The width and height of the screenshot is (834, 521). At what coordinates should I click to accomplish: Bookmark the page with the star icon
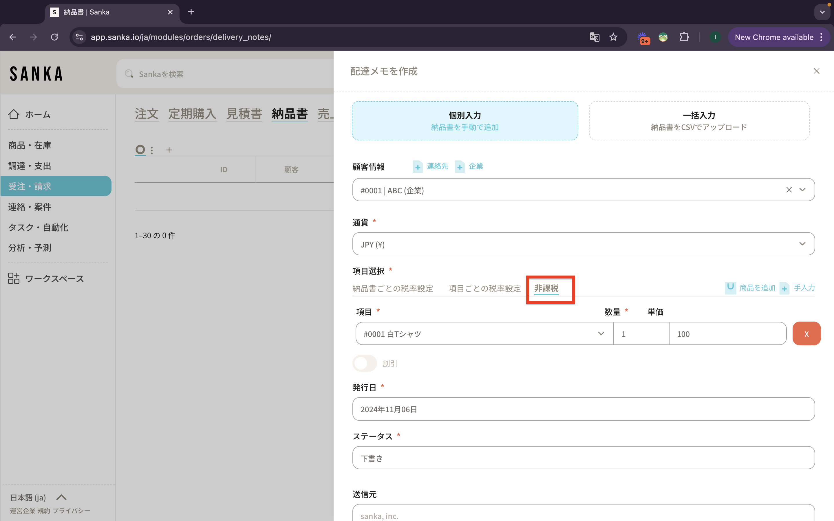click(613, 37)
